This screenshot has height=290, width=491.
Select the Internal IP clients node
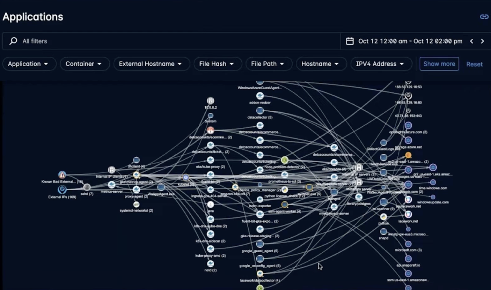[112, 170]
